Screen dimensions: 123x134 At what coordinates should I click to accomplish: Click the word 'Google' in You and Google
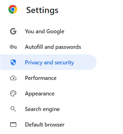coord(55,31)
